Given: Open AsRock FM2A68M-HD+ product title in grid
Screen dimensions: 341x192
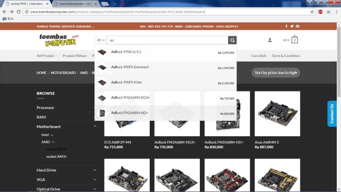Looking at the screenshot, I should (224, 142).
